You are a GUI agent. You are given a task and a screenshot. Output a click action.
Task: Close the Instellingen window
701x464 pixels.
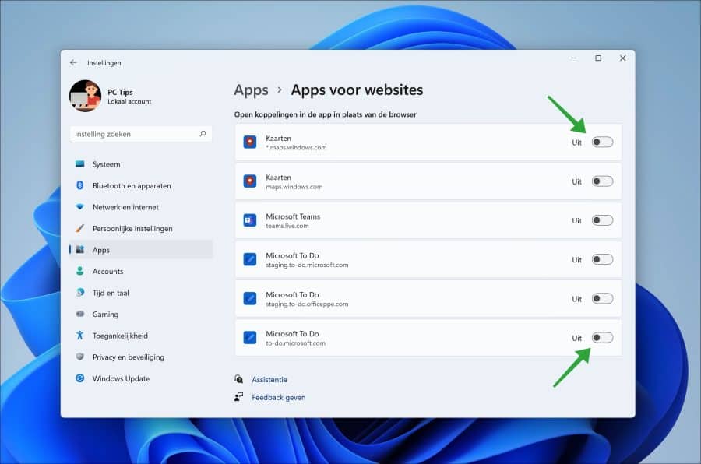[623, 58]
